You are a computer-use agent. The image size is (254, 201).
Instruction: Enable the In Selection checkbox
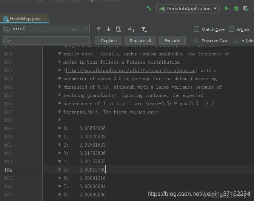tap(236, 40)
